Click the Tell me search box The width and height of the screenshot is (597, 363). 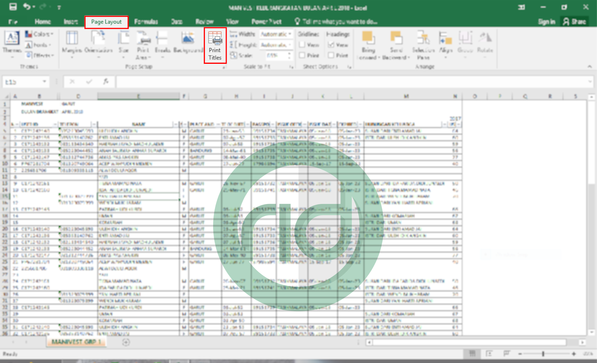point(336,22)
